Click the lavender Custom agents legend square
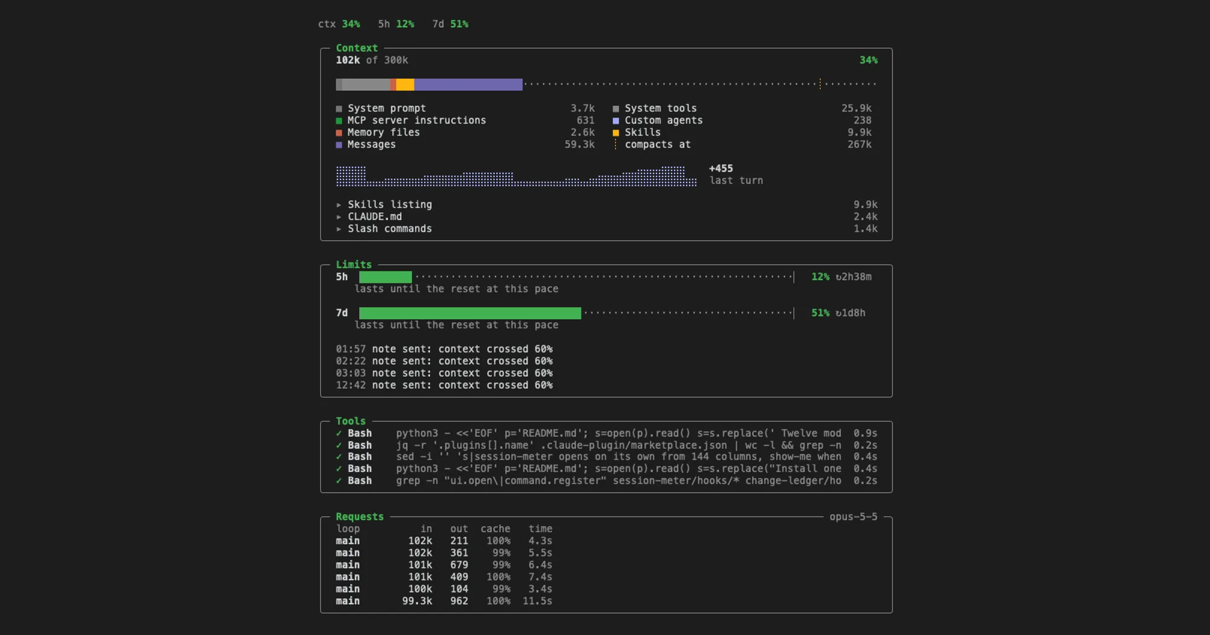 pyautogui.click(x=616, y=121)
